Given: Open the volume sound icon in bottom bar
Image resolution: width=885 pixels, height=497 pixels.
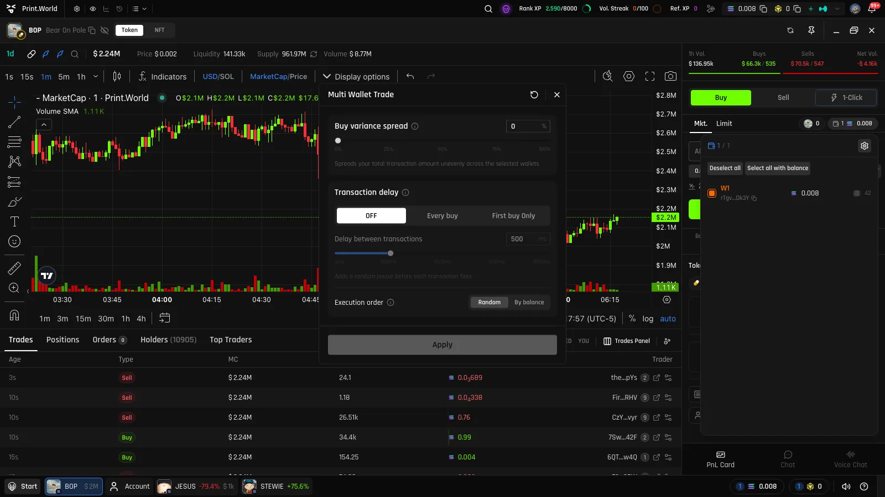Looking at the screenshot, I should (846, 487).
